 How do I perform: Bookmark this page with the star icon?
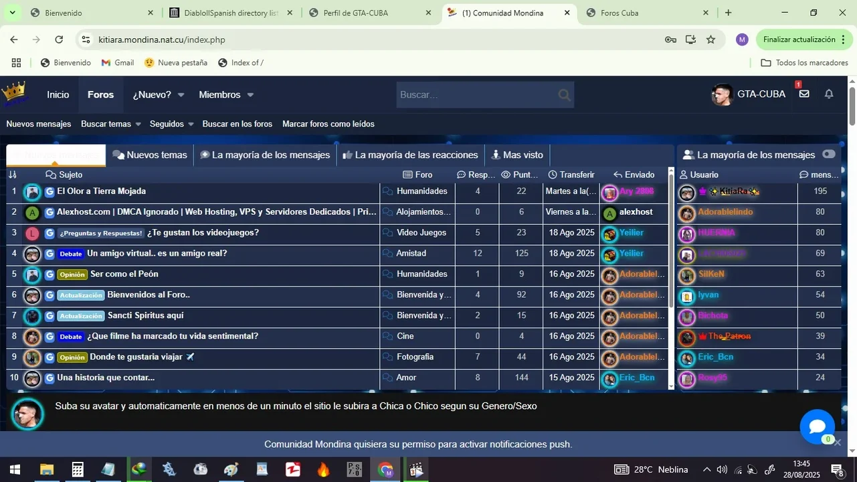710,39
